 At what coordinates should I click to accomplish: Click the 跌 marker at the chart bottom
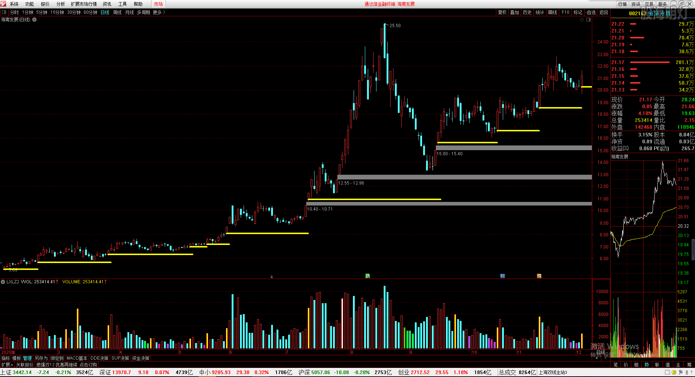tap(368, 276)
